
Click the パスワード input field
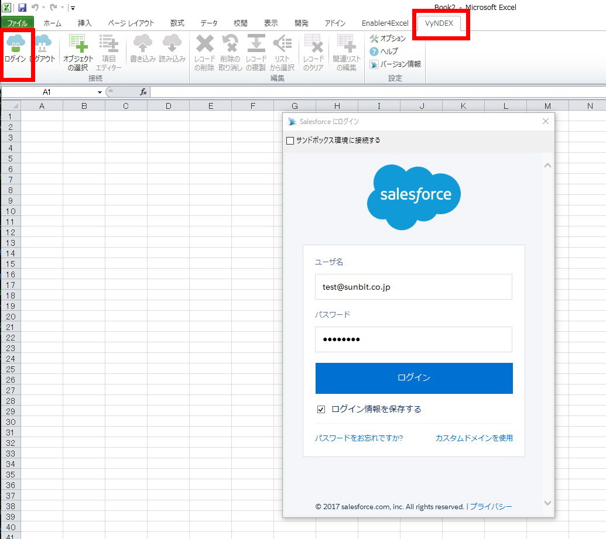[413, 339]
